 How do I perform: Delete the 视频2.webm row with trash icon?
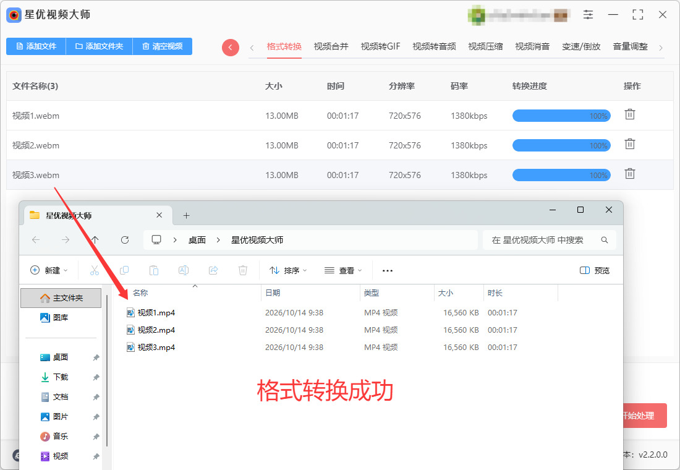coord(630,144)
